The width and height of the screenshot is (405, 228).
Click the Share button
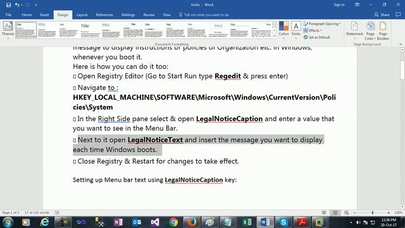tap(382, 15)
